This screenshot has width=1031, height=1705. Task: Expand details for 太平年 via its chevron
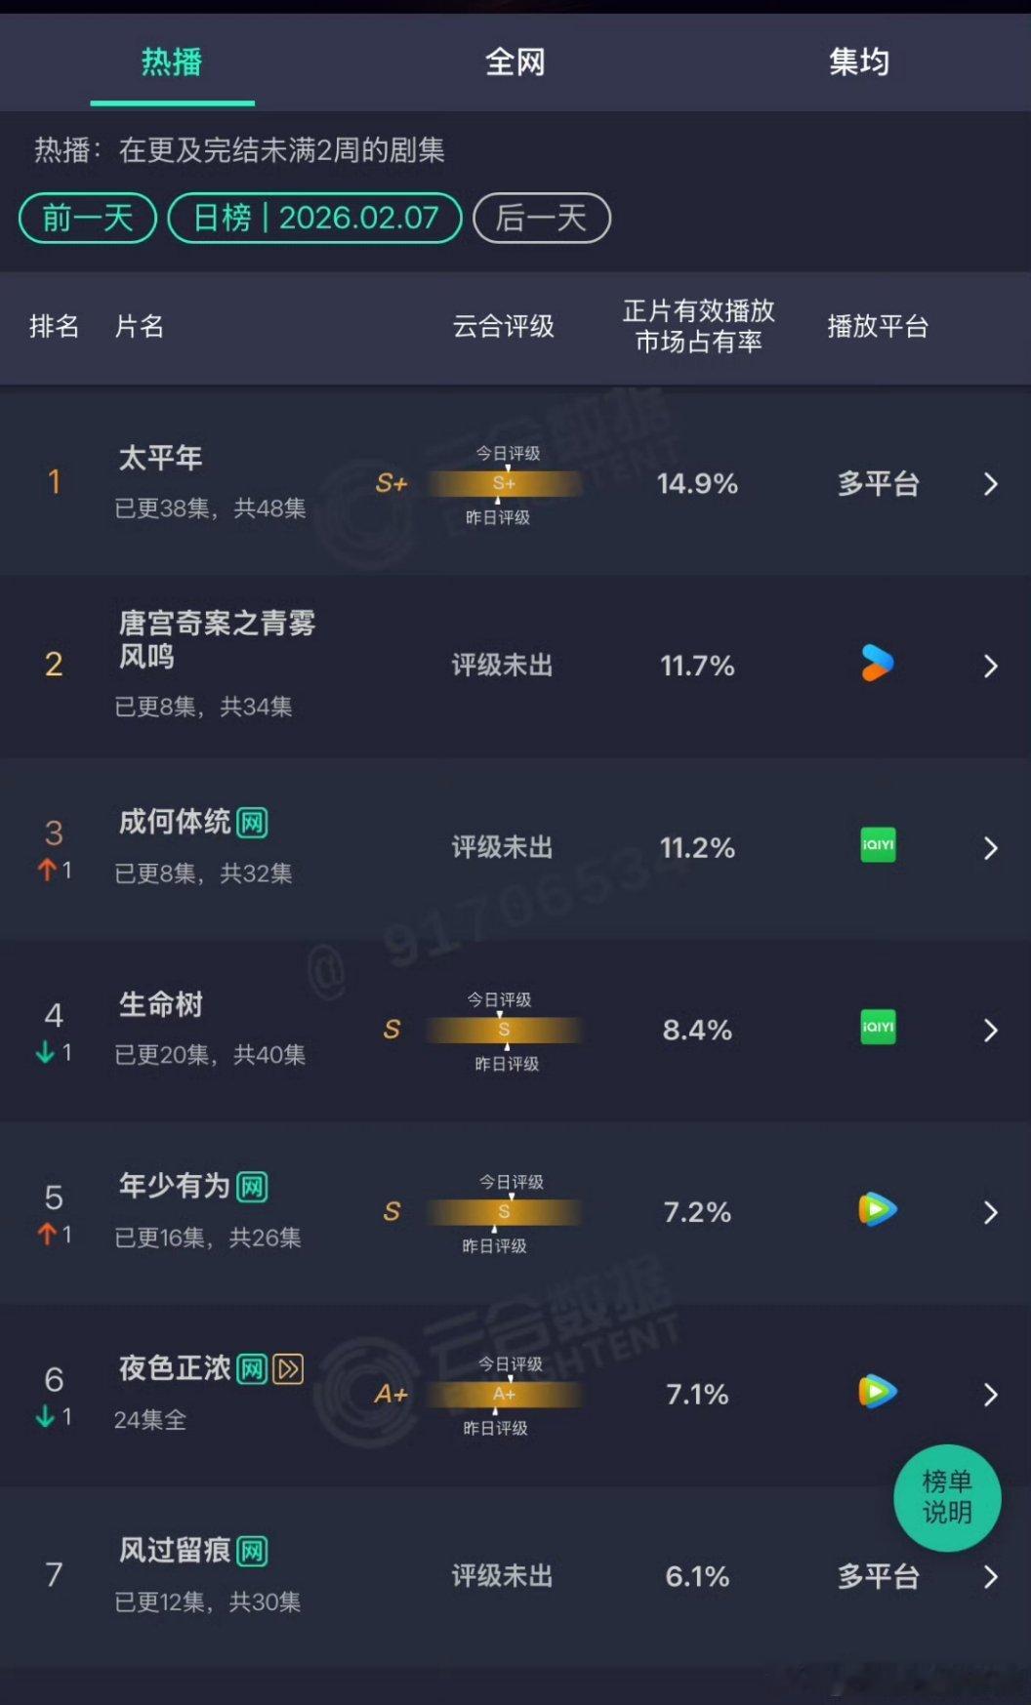991,483
